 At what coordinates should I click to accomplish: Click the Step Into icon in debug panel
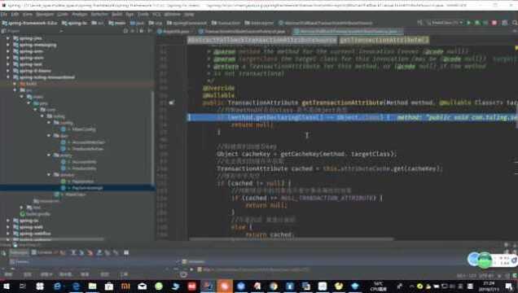click(81, 252)
